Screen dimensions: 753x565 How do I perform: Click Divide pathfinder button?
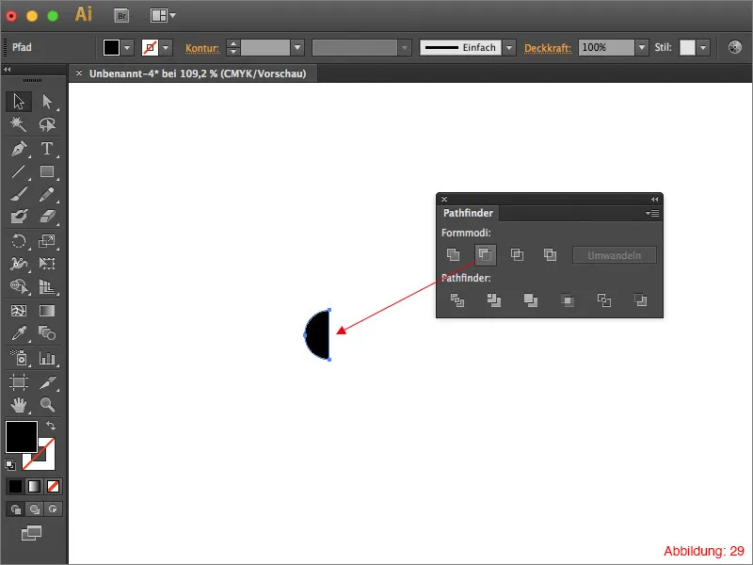point(457,300)
